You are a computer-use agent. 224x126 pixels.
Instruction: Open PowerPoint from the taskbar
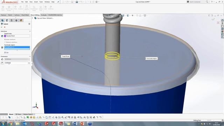[83, 124]
